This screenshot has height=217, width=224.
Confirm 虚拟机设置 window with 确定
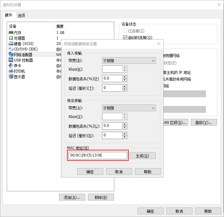point(150,211)
